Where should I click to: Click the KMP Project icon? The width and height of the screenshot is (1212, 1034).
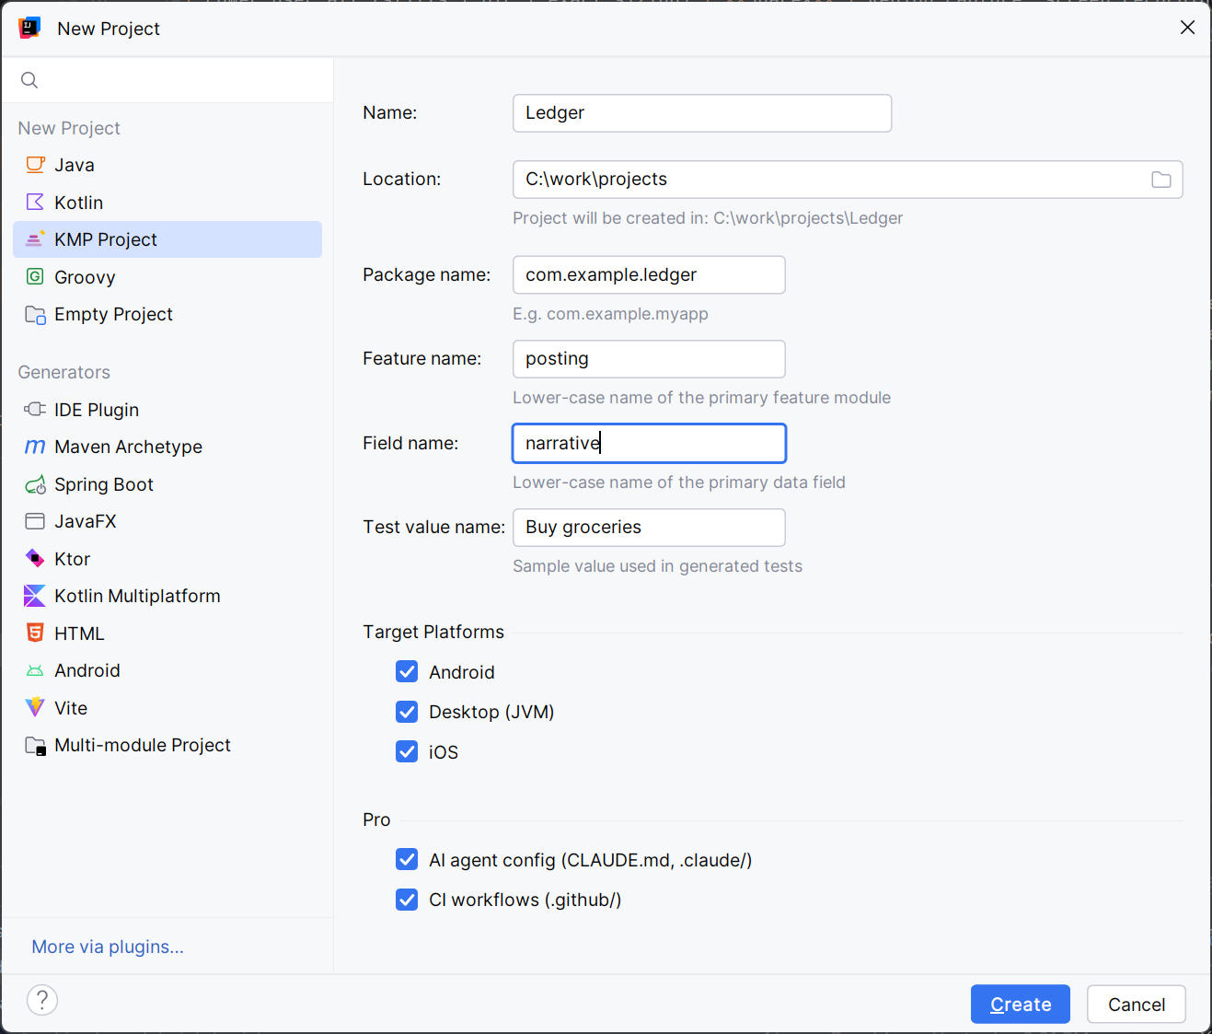click(35, 239)
